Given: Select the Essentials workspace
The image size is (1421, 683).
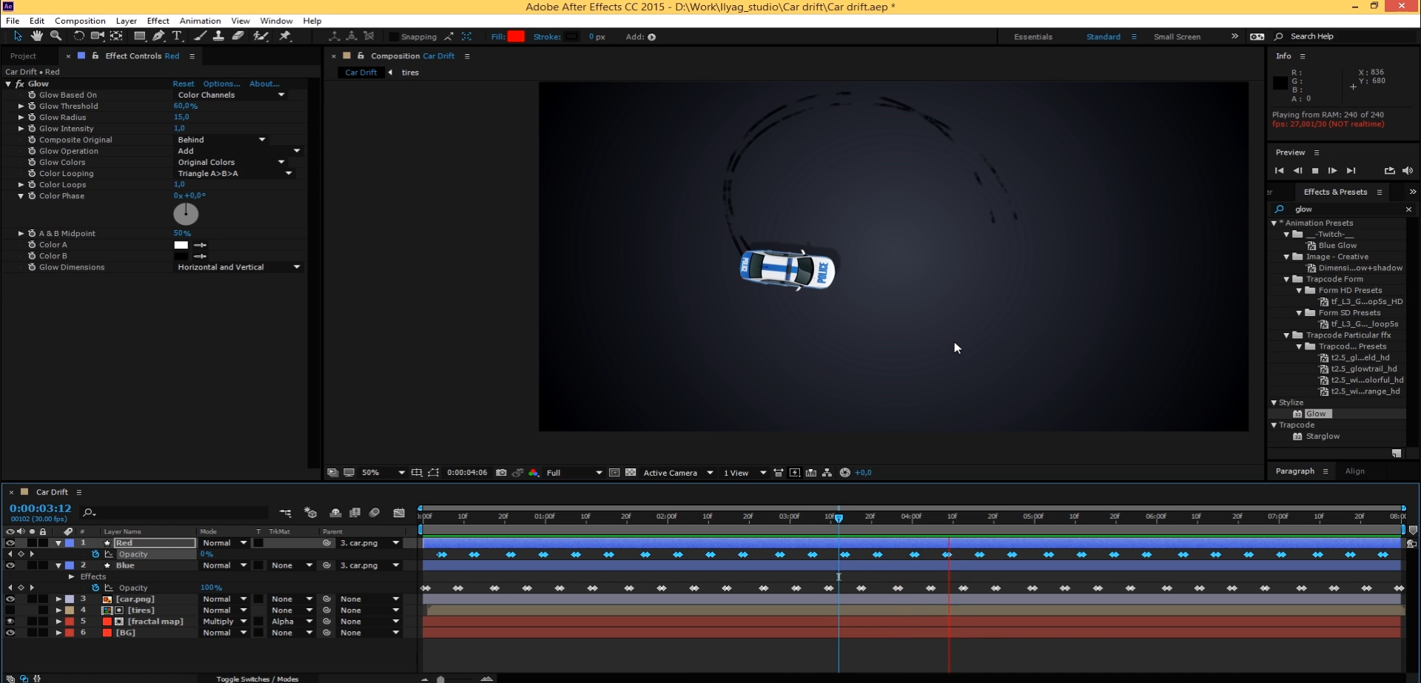Looking at the screenshot, I should coord(1032,36).
